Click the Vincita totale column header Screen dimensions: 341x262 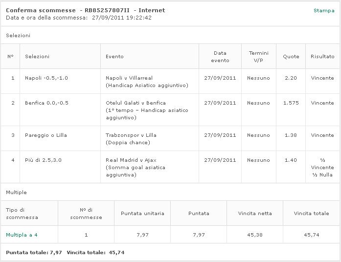311,214
